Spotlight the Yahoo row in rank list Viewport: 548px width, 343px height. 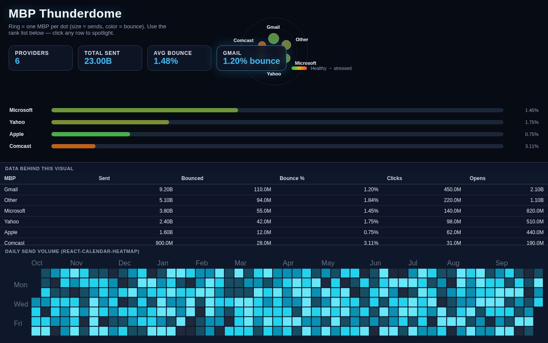(x=274, y=122)
